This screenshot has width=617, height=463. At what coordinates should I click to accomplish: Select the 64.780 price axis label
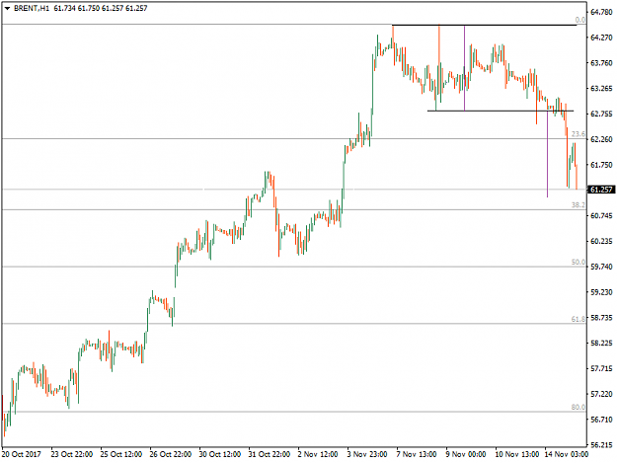[601, 12]
